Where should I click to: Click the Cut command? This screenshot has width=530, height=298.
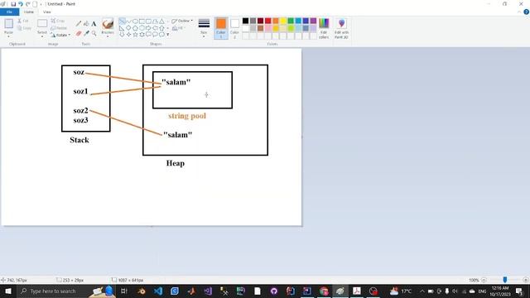[23, 21]
